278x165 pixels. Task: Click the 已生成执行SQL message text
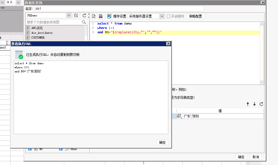tap(53, 55)
